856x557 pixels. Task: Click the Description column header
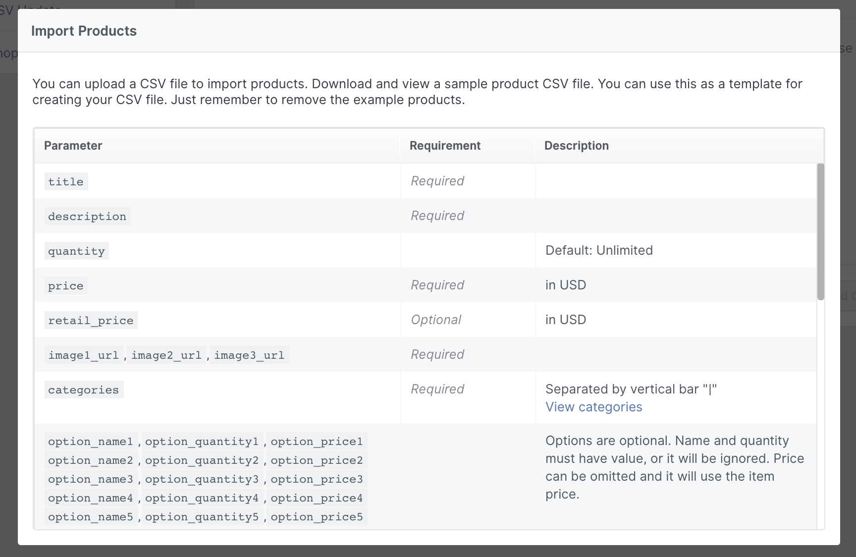click(x=576, y=146)
